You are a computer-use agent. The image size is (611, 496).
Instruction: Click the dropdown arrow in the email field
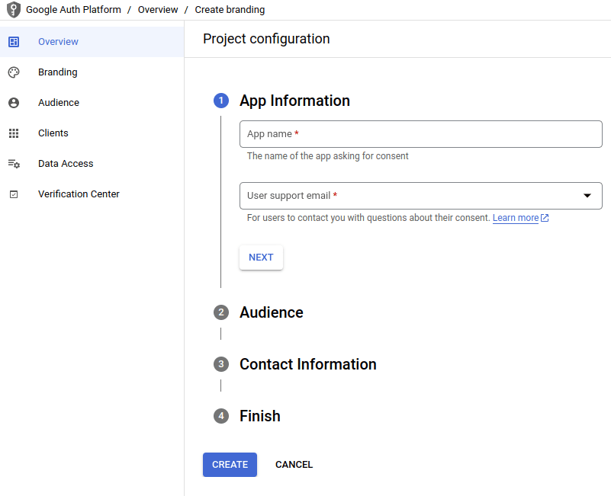pos(587,196)
